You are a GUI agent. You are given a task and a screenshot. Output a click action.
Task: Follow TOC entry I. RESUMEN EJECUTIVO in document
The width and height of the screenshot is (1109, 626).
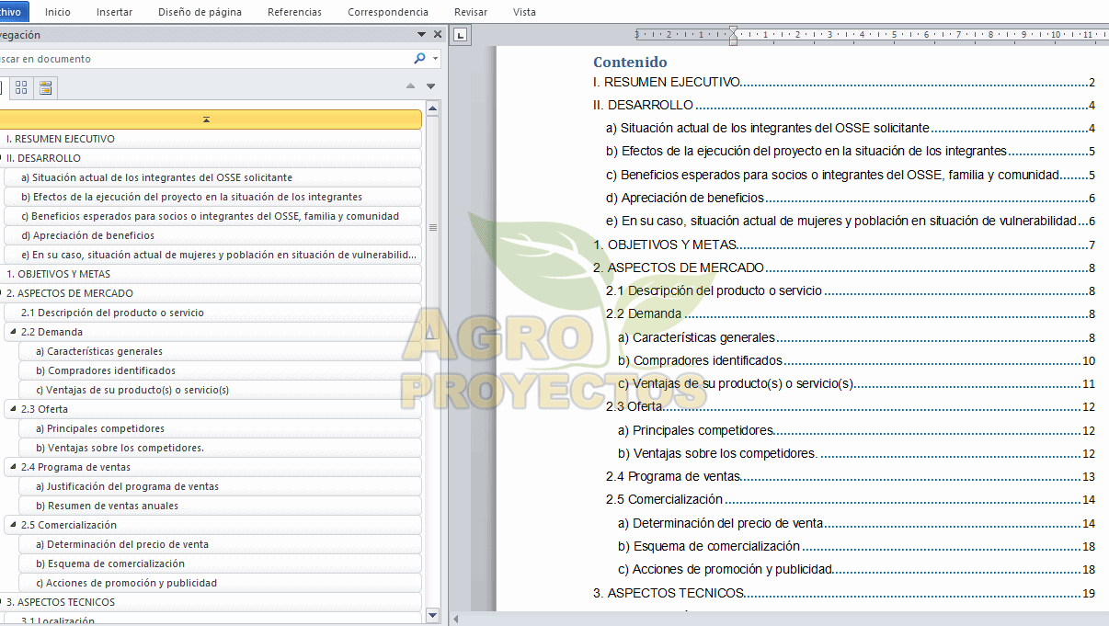click(844, 83)
